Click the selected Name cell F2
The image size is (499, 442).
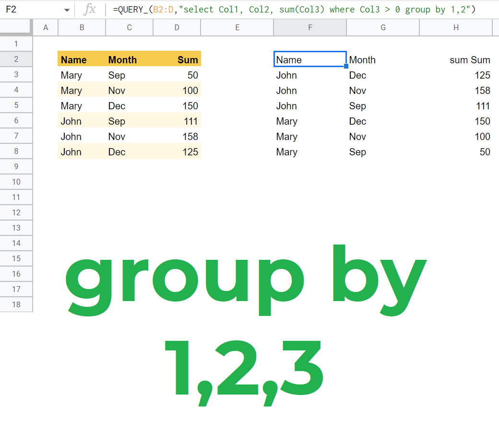click(x=310, y=59)
